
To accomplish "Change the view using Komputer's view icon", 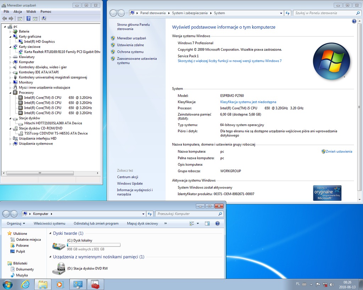I will [192, 223].
